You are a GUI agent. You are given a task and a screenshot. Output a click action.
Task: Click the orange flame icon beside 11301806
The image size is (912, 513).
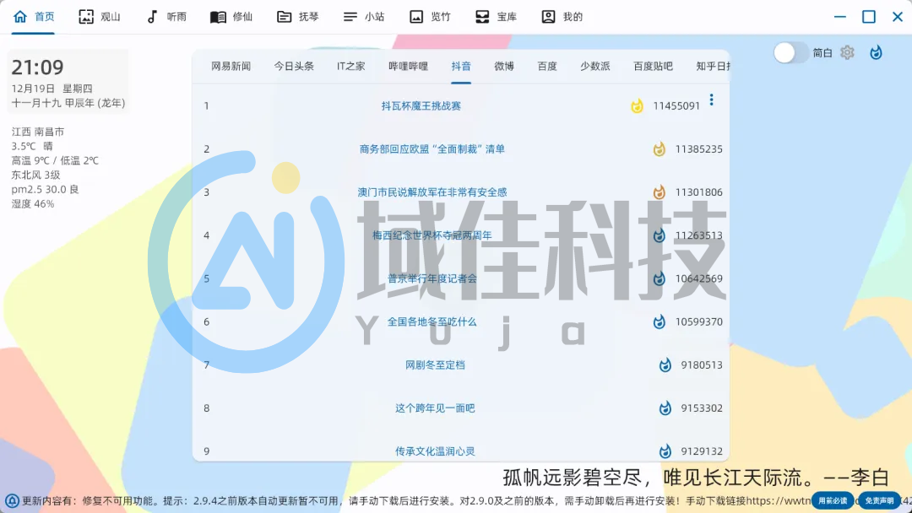point(659,192)
